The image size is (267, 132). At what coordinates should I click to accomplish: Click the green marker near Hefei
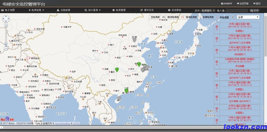(139, 64)
